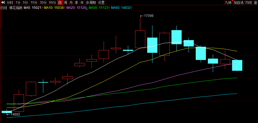Click the MA30: 15123 readout

point(100,7)
